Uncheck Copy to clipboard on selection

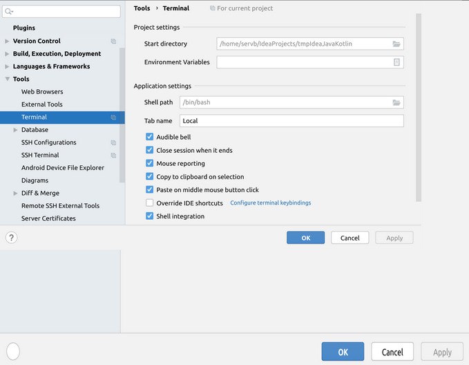[150, 176]
